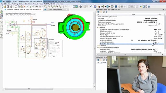This screenshot has height=93, width=166.
Task: Click the red X Delete icon
Action: click(24, 6)
